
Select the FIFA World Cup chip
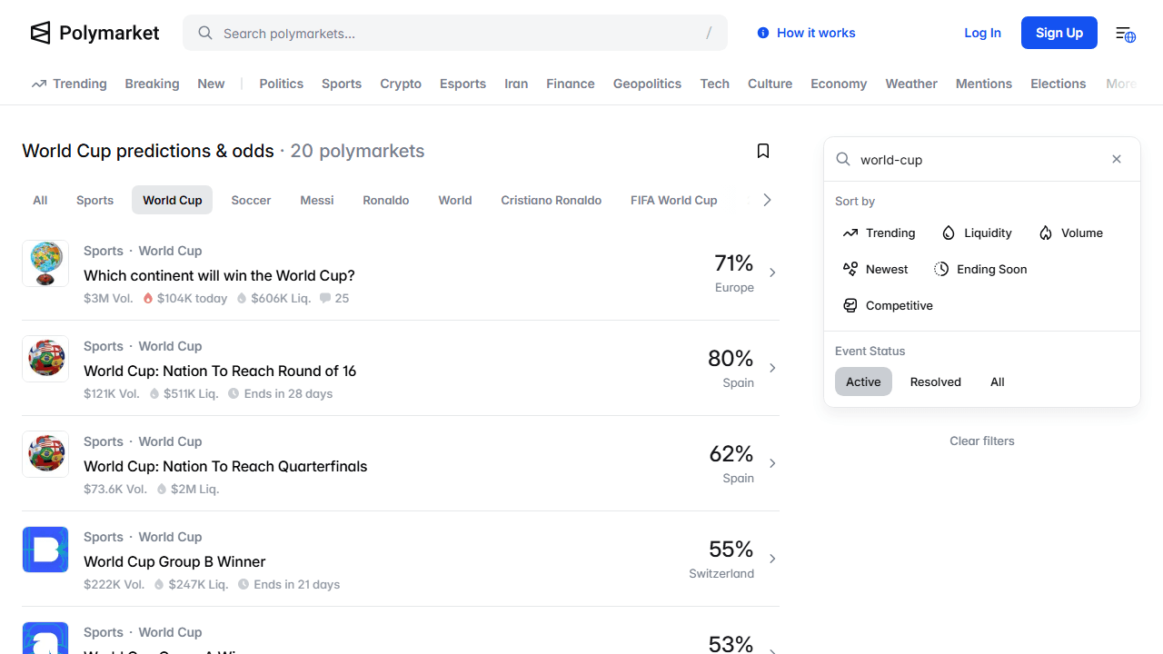(x=674, y=200)
